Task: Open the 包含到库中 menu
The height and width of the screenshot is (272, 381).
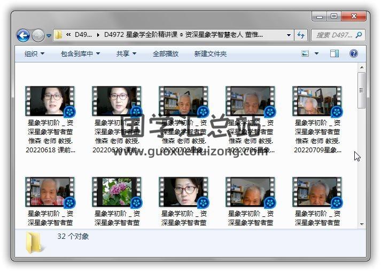Action: (x=80, y=53)
